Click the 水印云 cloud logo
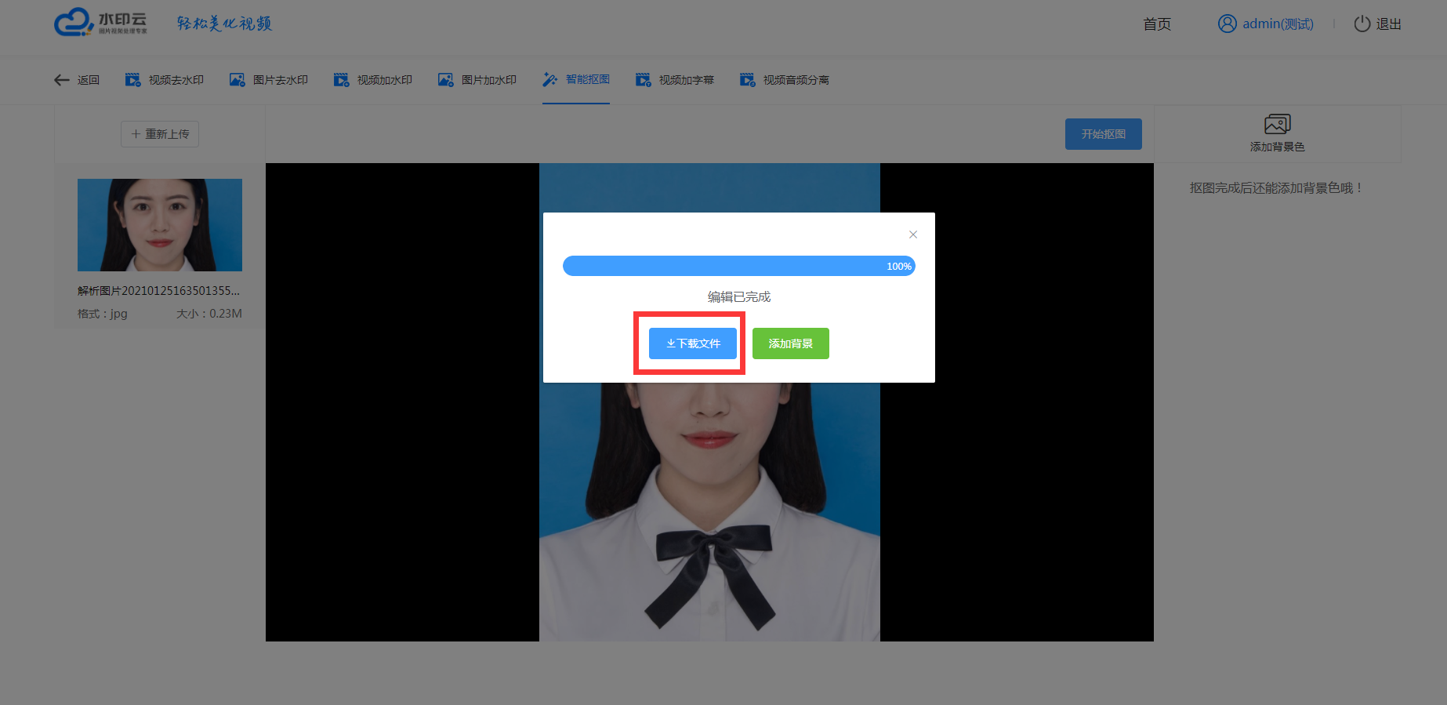The width and height of the screenshot is (1447, 705). [74, 23]
